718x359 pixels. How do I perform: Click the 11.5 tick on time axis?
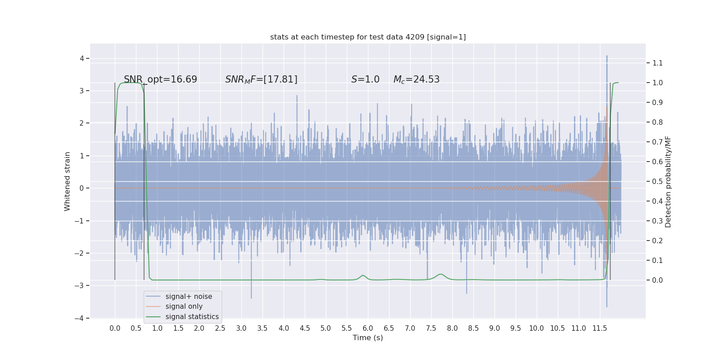[600, 328]
